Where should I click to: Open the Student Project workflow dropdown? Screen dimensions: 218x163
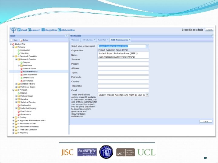147,95
